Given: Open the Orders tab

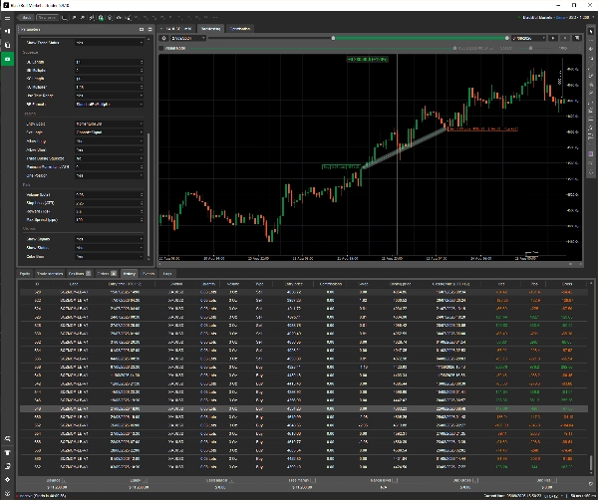Looking at the screenshot, I should point(107,274).
